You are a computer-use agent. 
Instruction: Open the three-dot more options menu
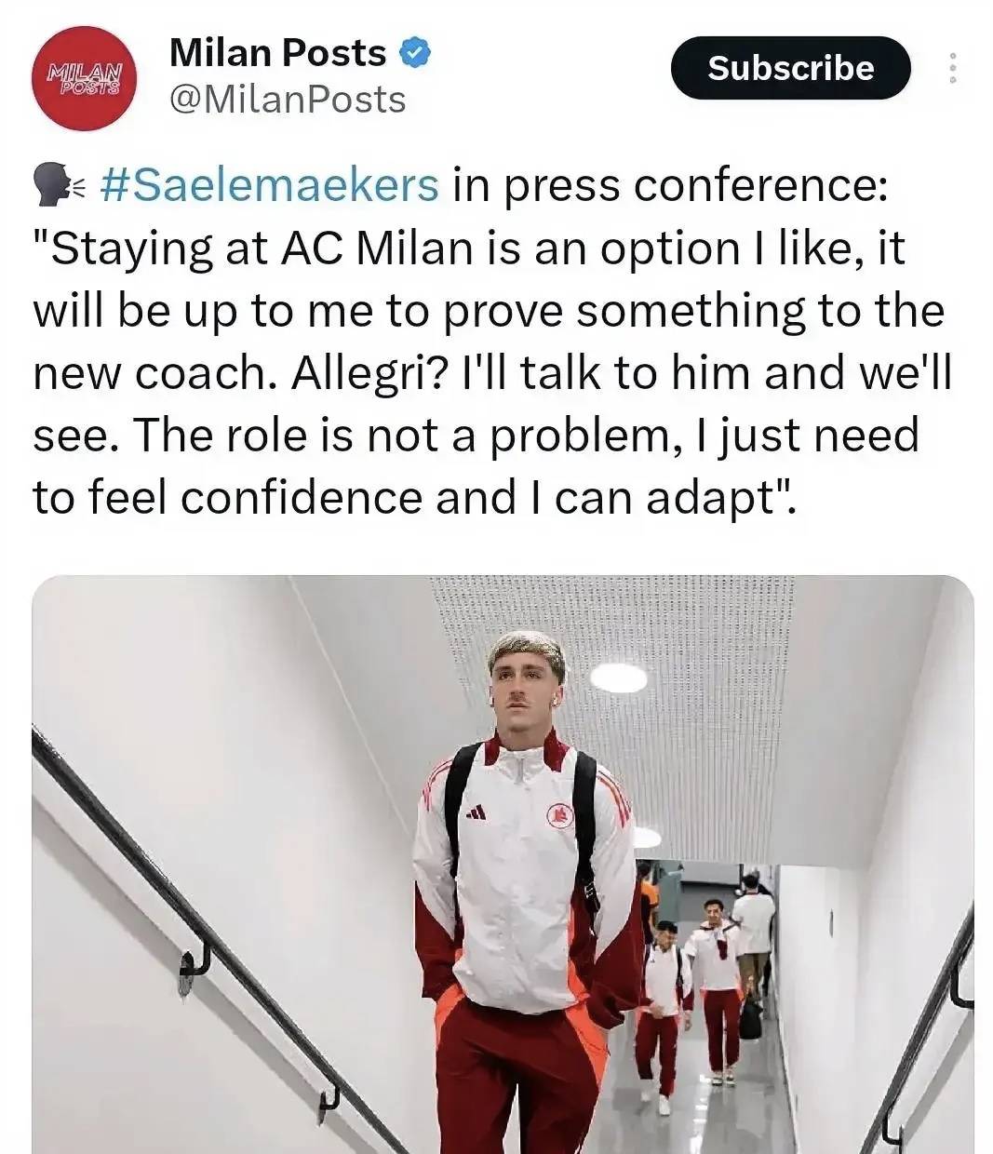tap(952, 68)
